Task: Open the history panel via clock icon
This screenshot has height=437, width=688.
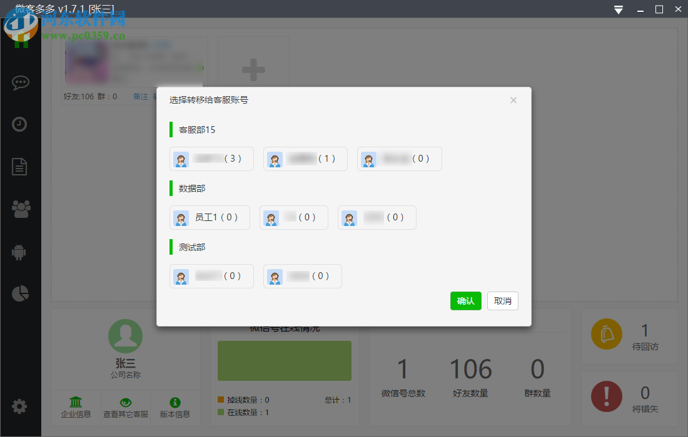Action: coord(21,124)
